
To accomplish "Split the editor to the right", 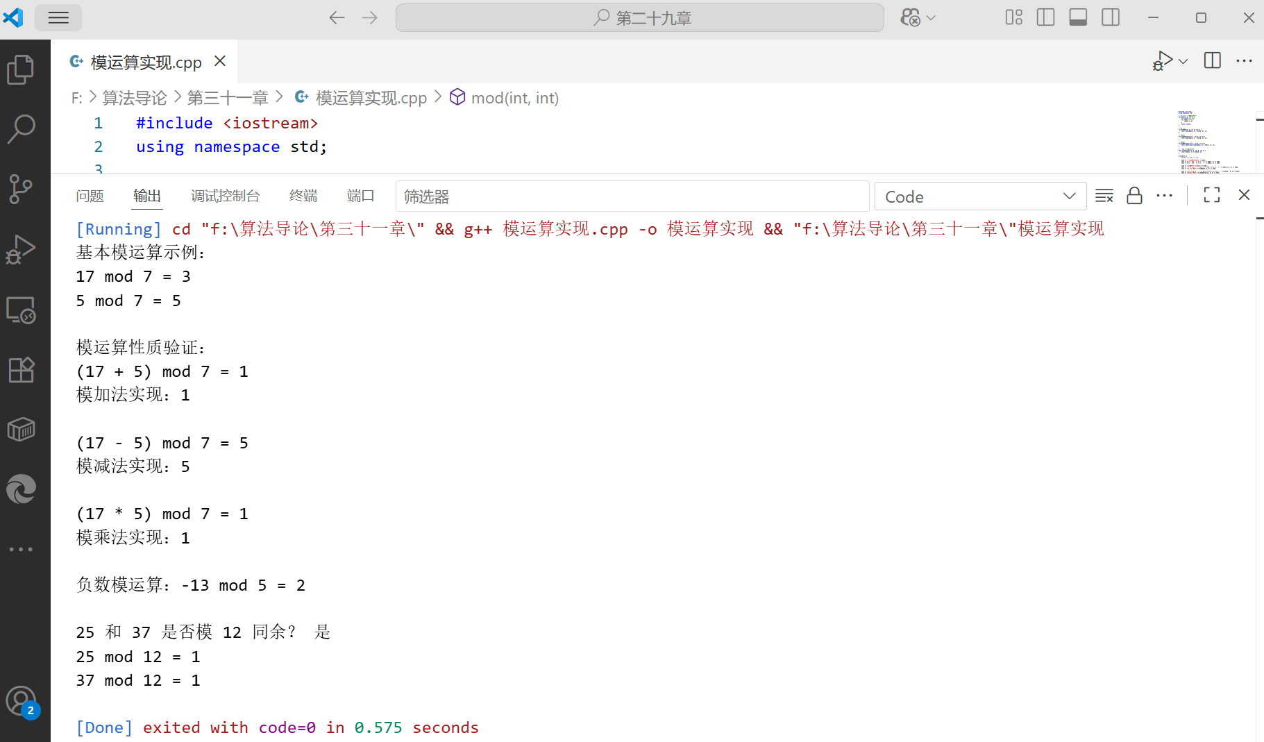I will pos(1213,61).
